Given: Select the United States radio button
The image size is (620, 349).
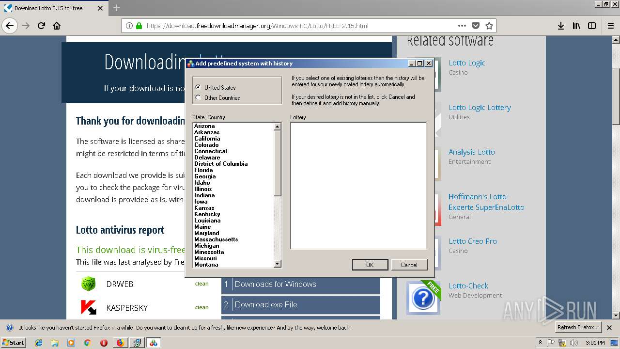Looking at the screenshot, I should 198,87.
